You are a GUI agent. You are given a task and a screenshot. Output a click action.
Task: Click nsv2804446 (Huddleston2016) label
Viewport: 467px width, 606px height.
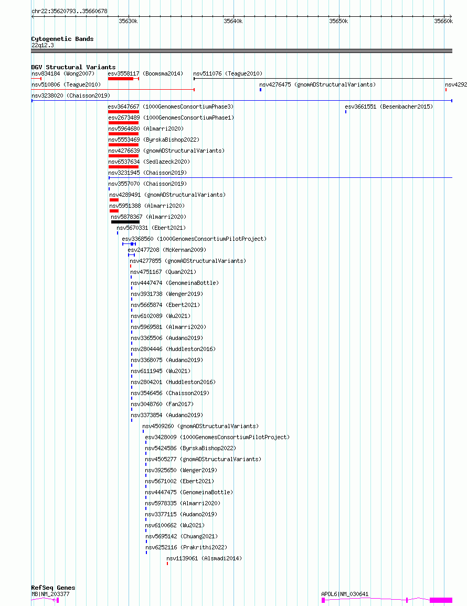point(173,349)
